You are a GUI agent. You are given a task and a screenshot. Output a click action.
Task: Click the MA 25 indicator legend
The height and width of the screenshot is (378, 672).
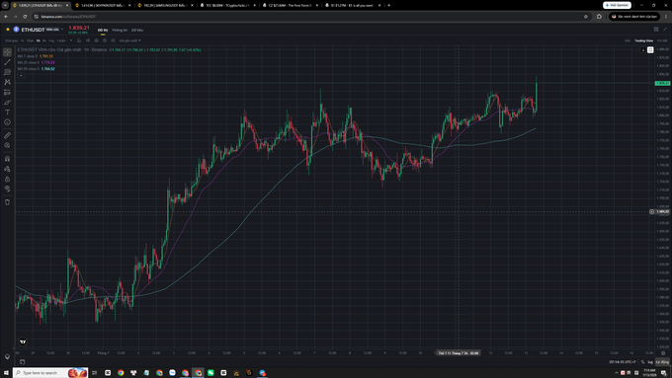(x=36, y=62)
